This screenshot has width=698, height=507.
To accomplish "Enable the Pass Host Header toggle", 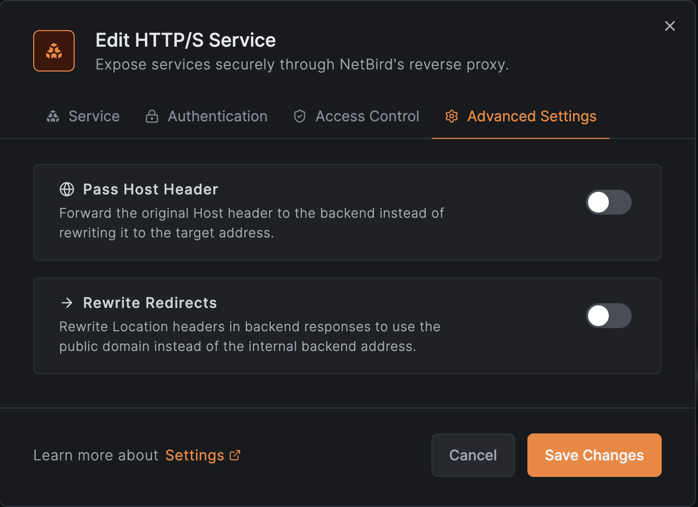I will click(x=608, y=202).
